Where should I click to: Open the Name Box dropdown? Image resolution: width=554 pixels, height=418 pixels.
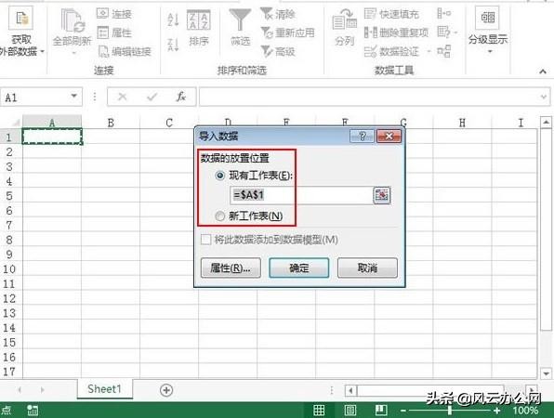[73, 96]
